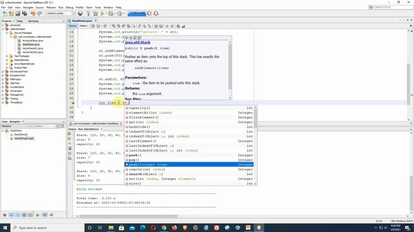Choose capacity() from the completion list
Viewport: 414px width, 232px height.
189,108
